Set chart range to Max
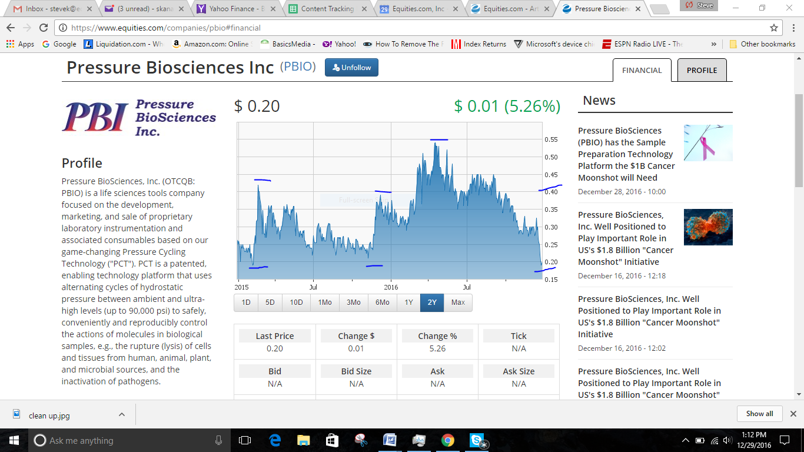 tap(458, 303)
